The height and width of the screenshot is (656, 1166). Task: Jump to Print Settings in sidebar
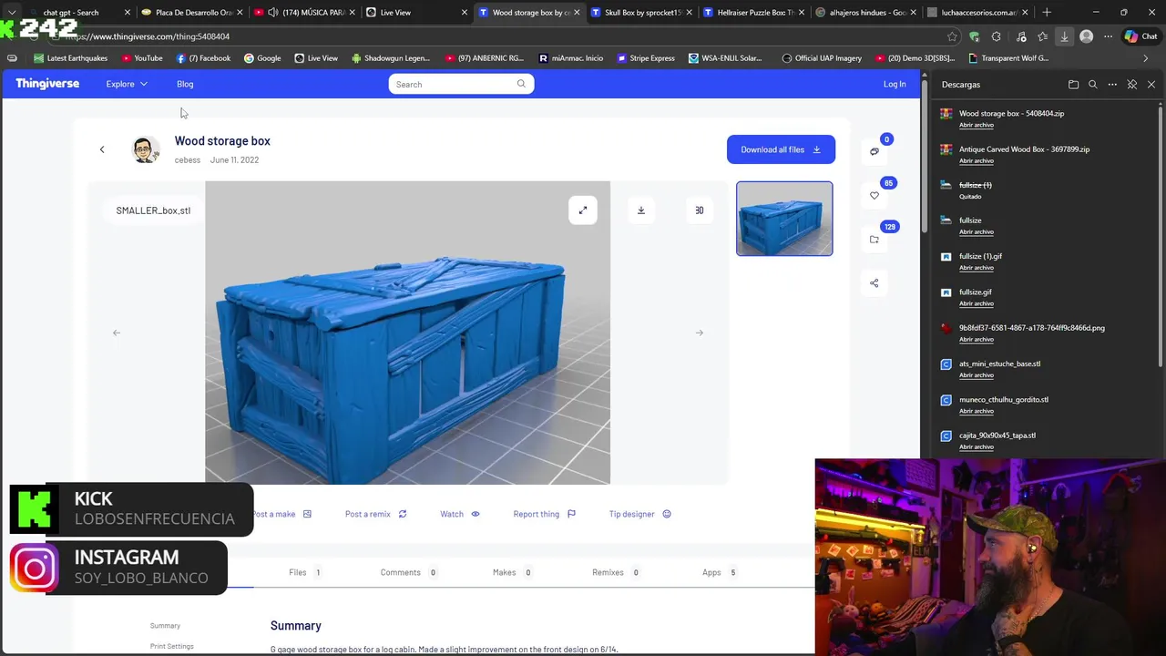click(x=172, y=646)
